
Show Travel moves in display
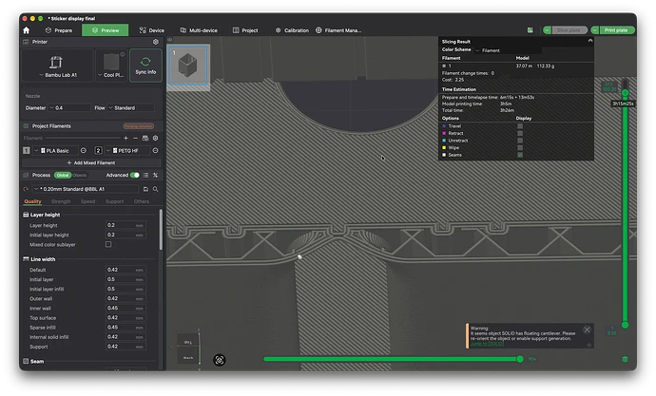pyautogui.click(x=520, y=125)
